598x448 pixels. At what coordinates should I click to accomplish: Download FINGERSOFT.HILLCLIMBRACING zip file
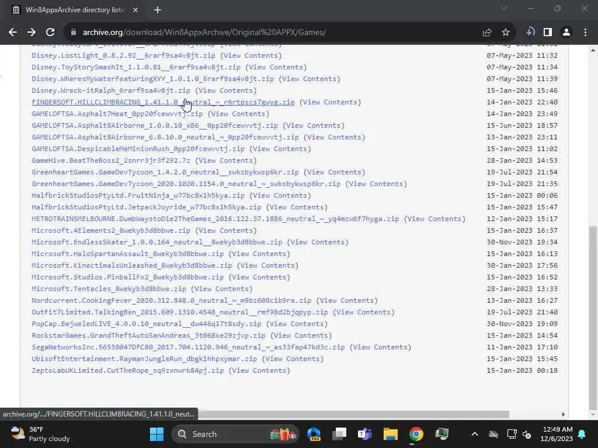[163, 102]
